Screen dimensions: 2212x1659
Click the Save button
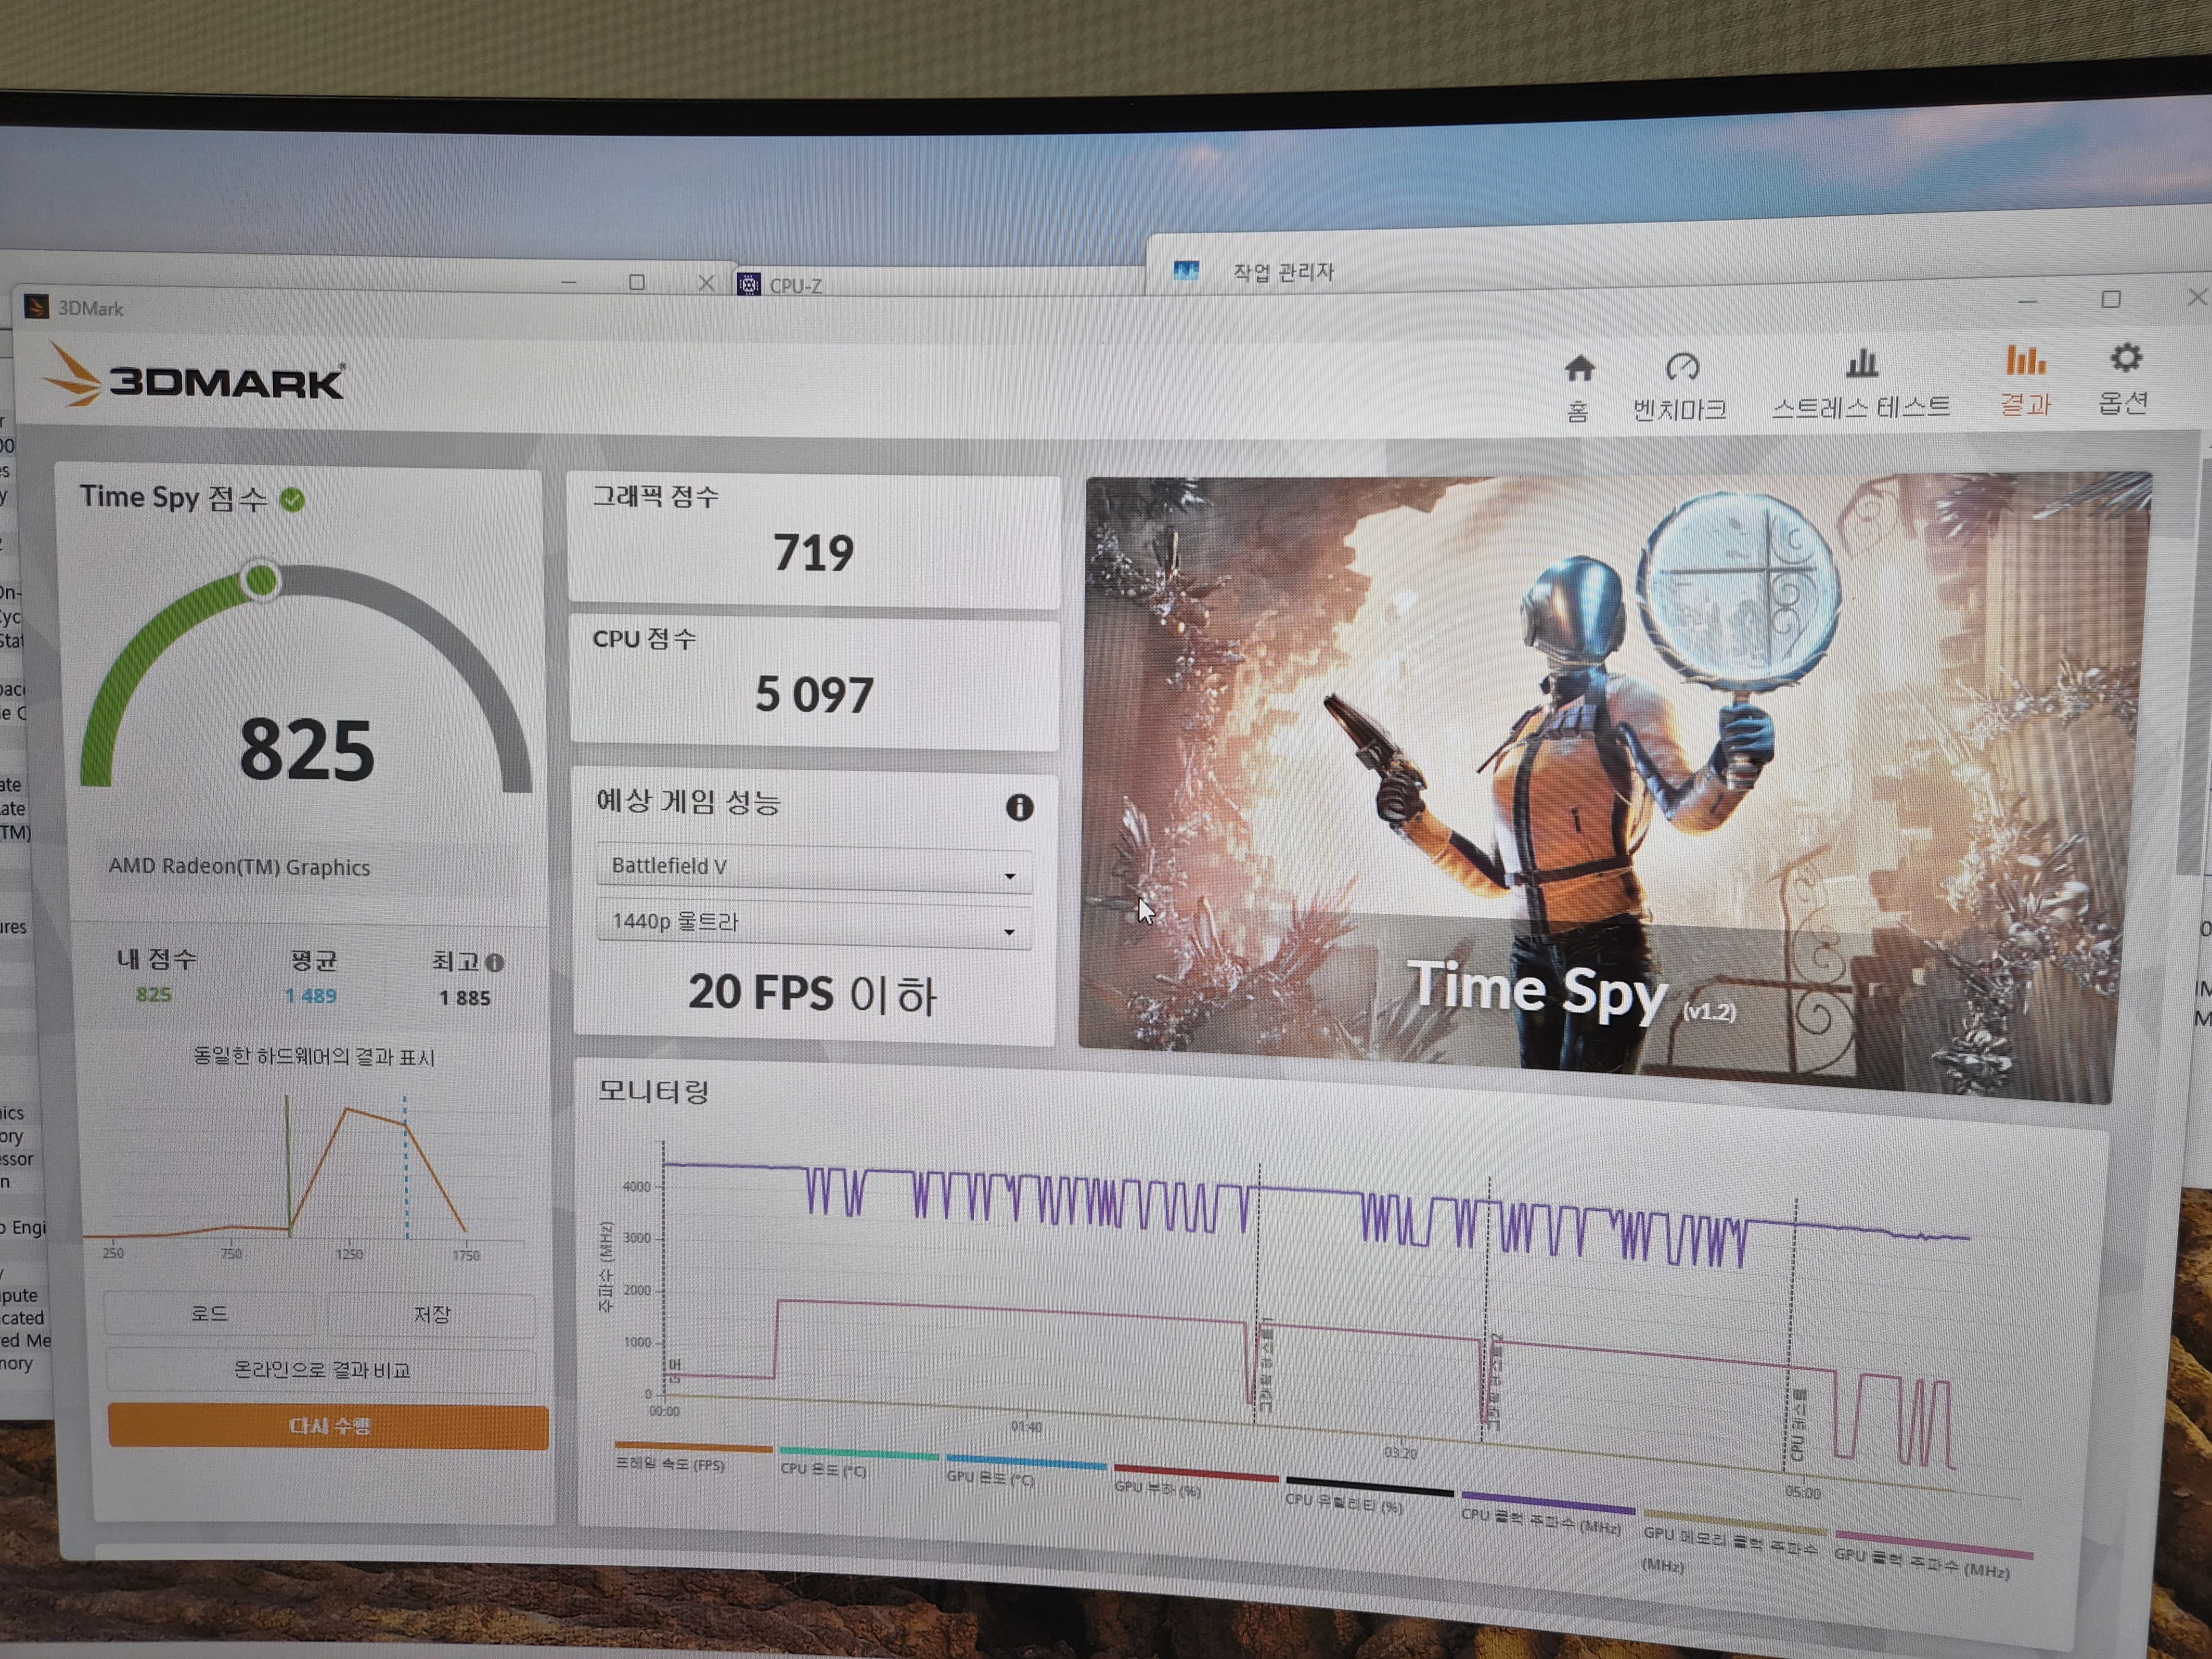point(431,1314)
